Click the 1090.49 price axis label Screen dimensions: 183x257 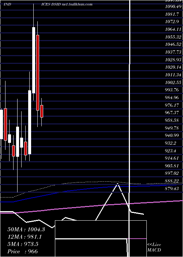pos(173,7)
